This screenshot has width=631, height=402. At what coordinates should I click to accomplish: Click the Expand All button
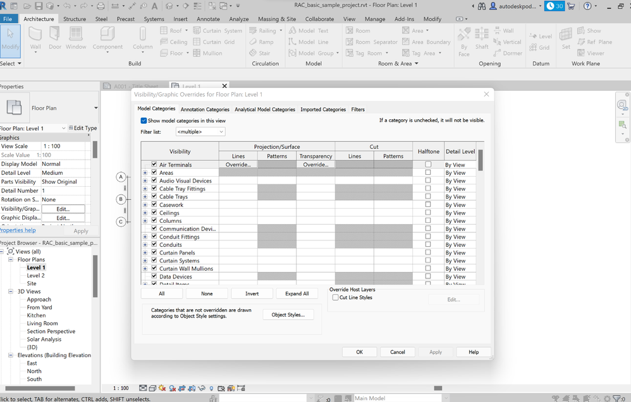[297, 293]
